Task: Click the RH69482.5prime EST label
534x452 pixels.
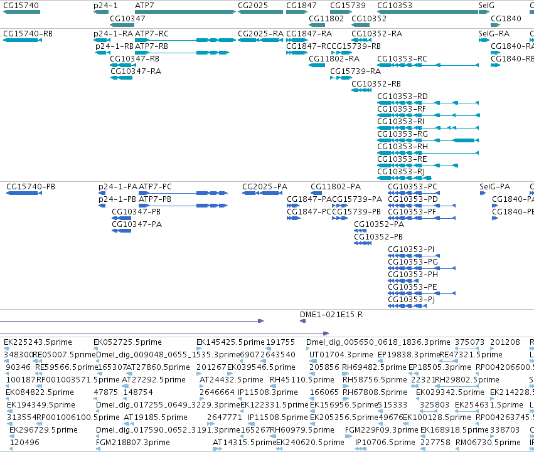Action: click(x=374, y=367)
